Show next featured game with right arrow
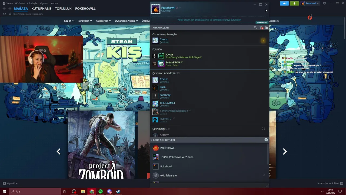This screenshot has height=195, width=346. pyautogui.click(x=285, y=152)
